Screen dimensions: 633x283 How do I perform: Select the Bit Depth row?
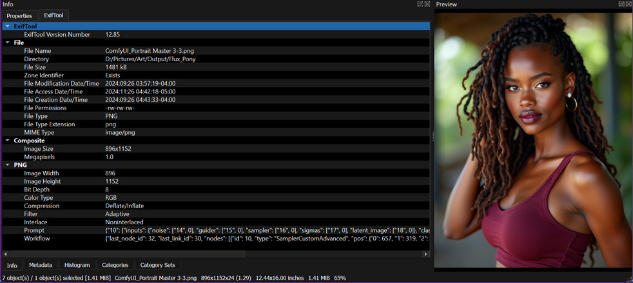(216, 190)
